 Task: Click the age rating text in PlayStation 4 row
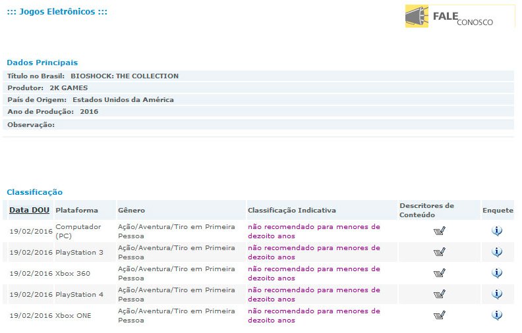(314, 295)
